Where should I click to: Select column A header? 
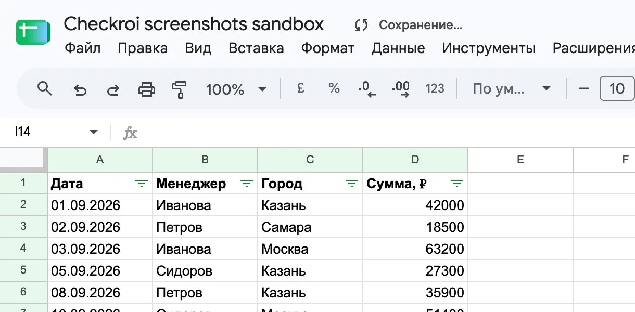coord(100,160)
